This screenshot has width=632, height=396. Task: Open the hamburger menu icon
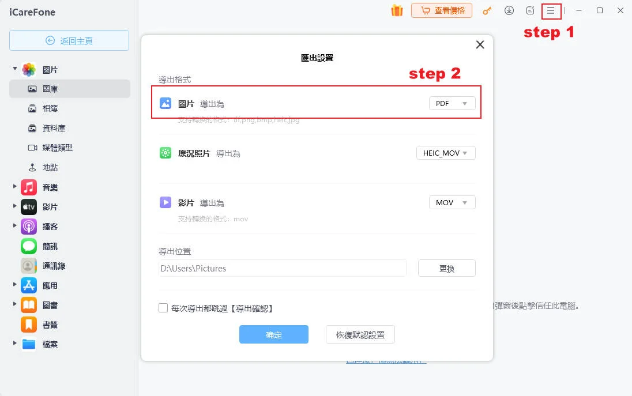(x=551, y=10)
